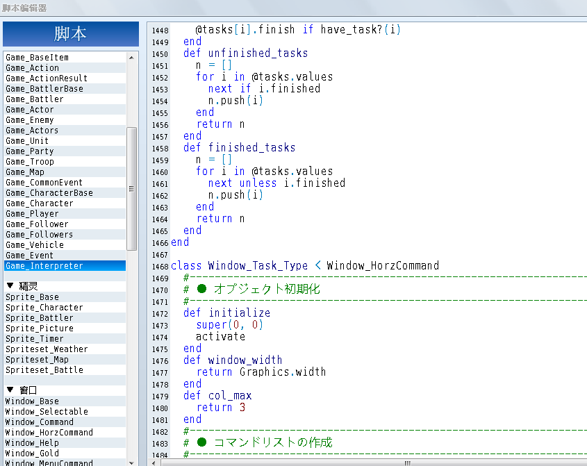Click the ▼ 窗口 section header
Screen dimensions: 587x466
tap(65, 390)
